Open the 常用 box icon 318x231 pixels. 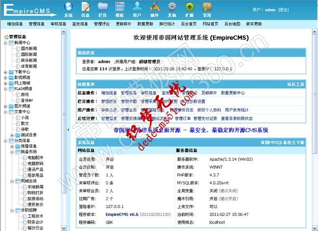[207, 7]
